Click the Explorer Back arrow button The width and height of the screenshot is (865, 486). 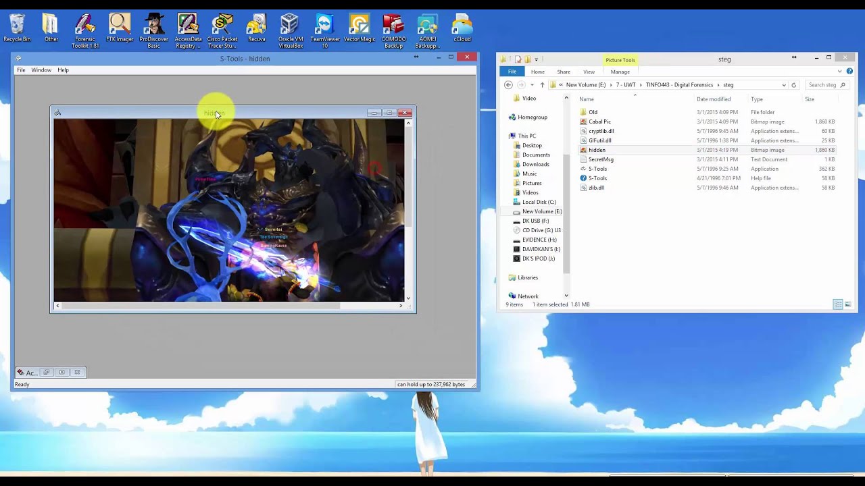[508, 85]
